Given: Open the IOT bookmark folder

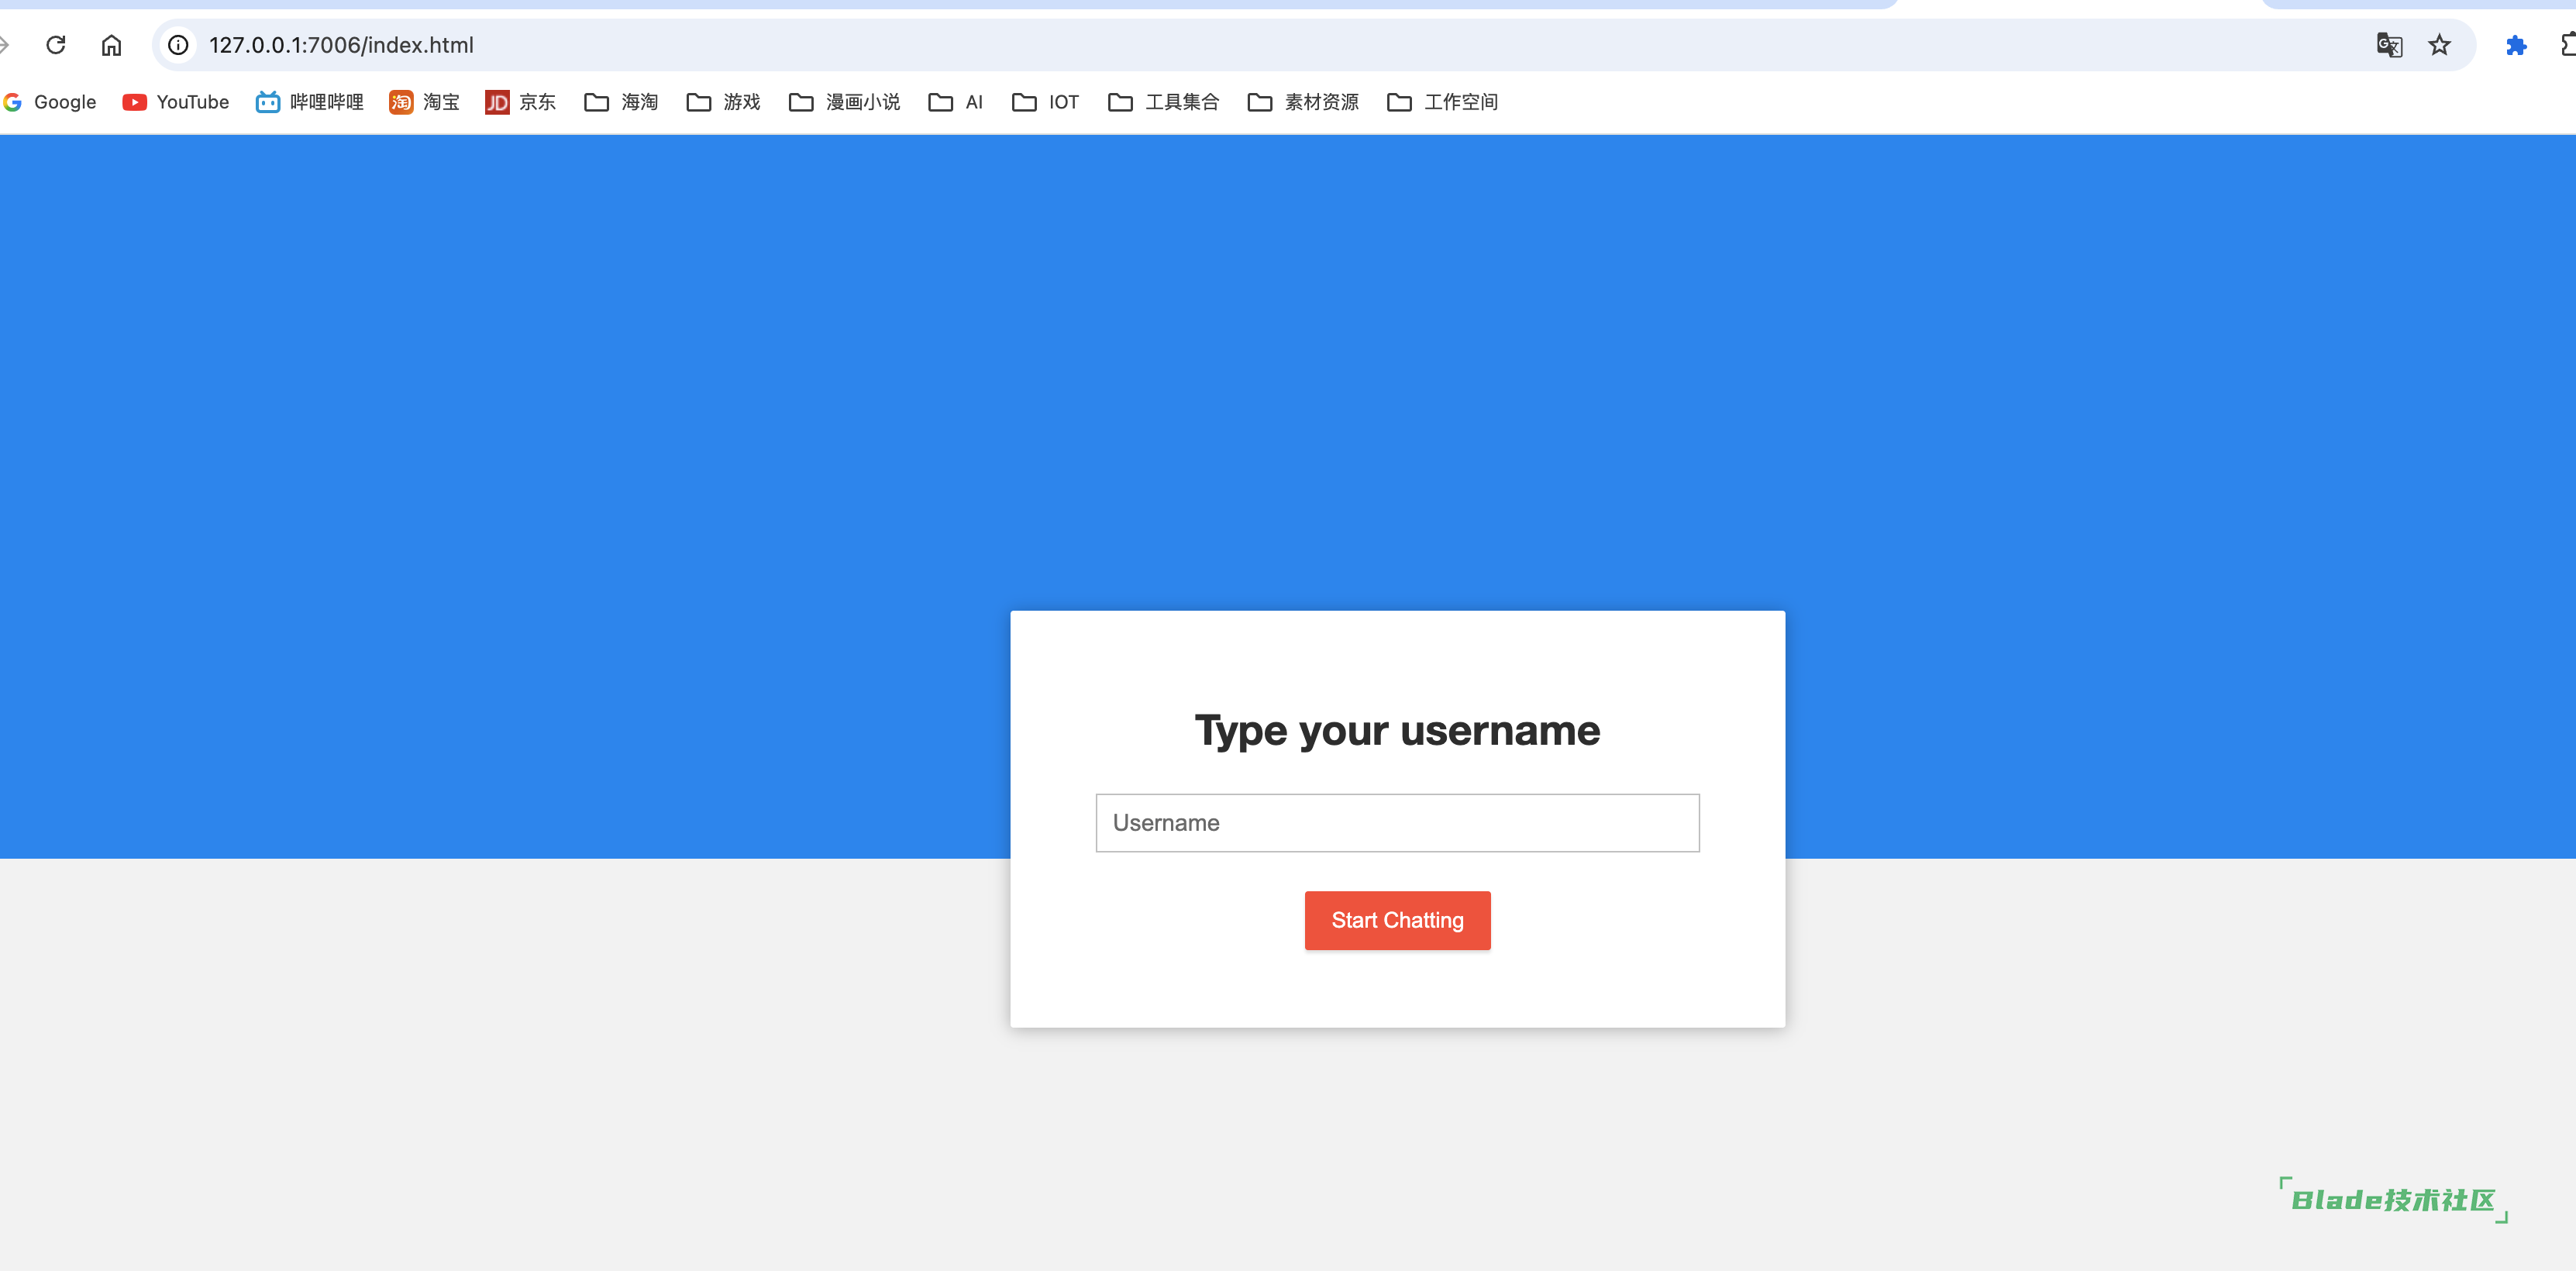Looking at the screenshot, I should click(x=1045, y=102).
